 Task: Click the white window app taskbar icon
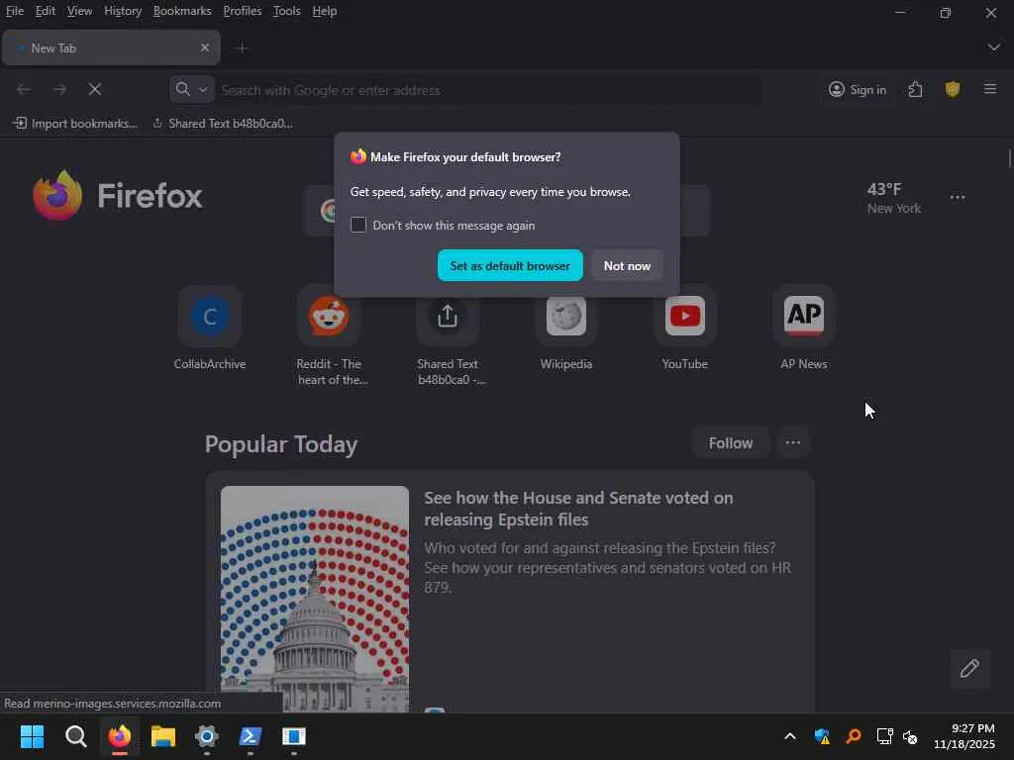click(x=293, y=736)
